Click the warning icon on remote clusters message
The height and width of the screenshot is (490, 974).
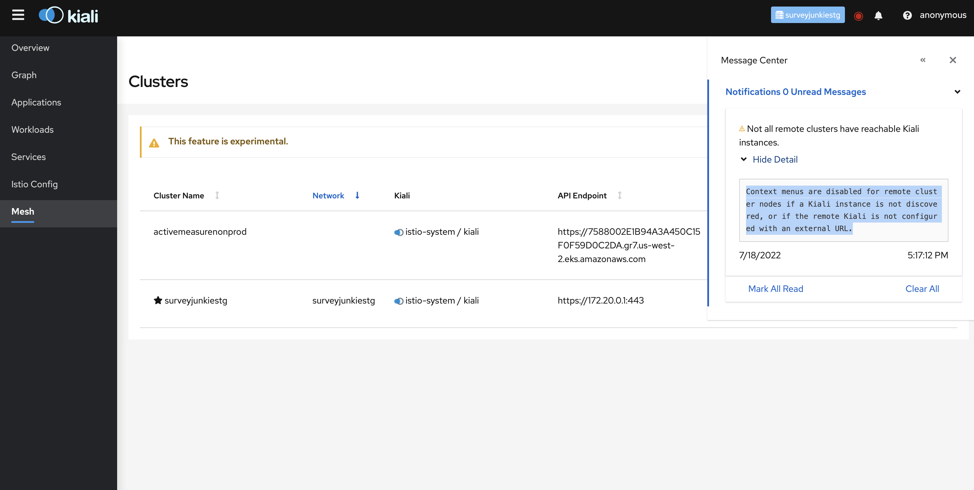[x=742, y=128]
